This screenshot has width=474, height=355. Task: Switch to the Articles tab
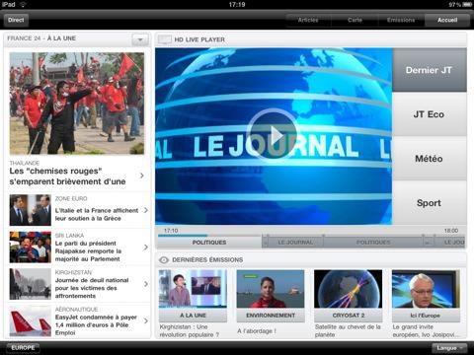tap(308, 20)
